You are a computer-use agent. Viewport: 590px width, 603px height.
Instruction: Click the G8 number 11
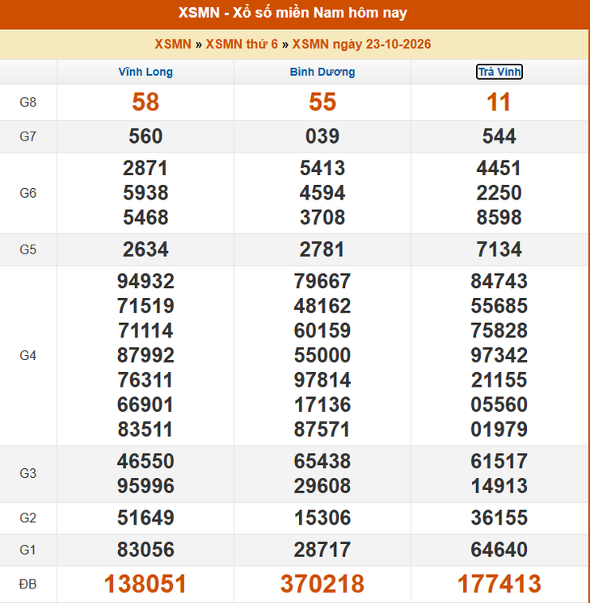click(499, 103)
